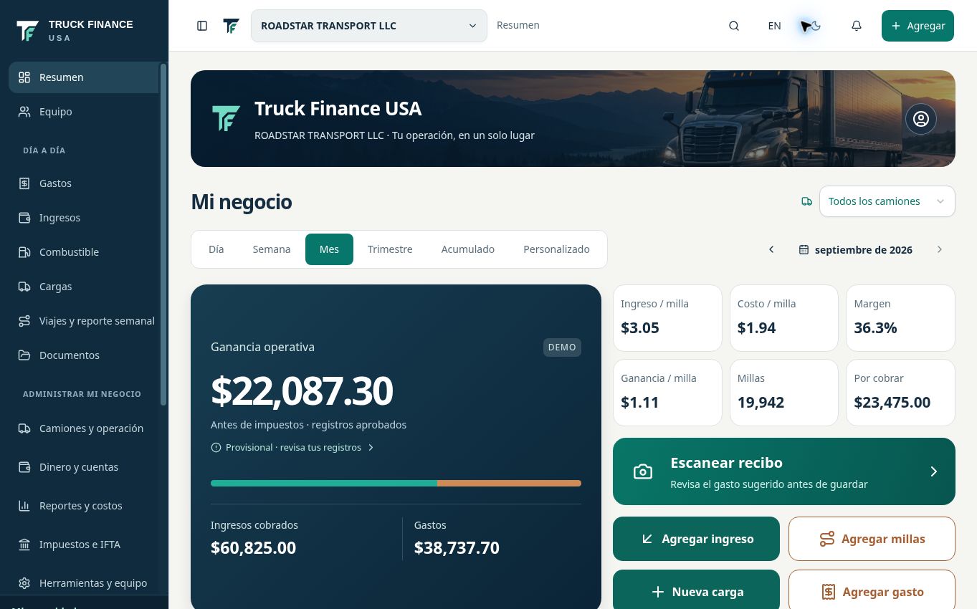This screenshot has height=609, width=977.
Task: Switch language to EN
Action: pos(774,26)
